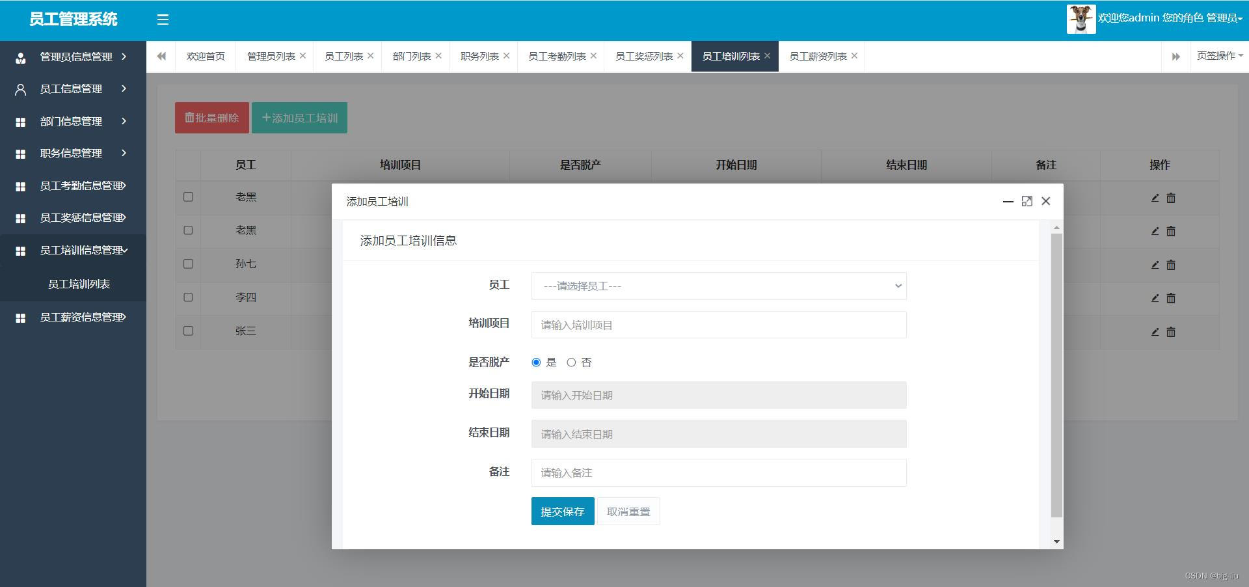The width and height of the screenshot is (1249, 587).
Task: Maximize the 添加员工培训 dialog
Action: click(1027, 201)
